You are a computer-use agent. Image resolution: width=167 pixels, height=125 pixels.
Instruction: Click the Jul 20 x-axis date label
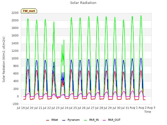pyautogui.click(x=29, y=108)
